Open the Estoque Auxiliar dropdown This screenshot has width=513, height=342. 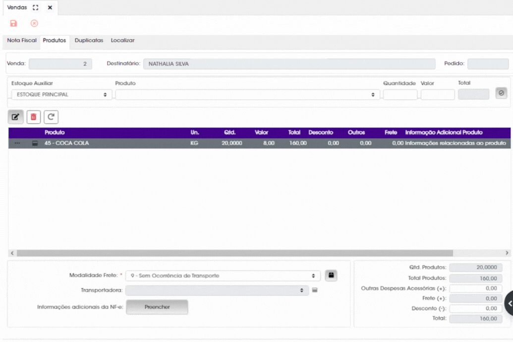(x=61, y=95)
